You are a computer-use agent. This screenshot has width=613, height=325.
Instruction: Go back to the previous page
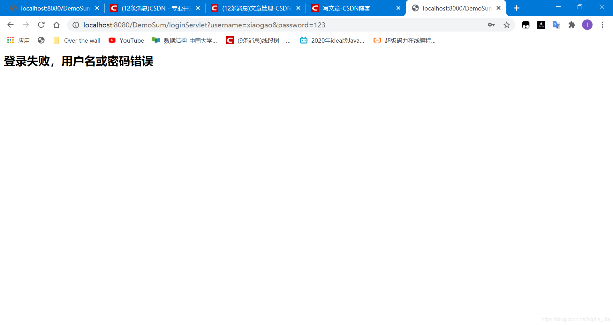pos(11,25)
